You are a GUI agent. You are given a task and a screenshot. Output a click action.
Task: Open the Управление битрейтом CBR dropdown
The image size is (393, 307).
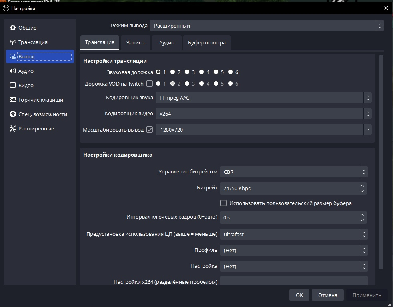tap(293, 172)
